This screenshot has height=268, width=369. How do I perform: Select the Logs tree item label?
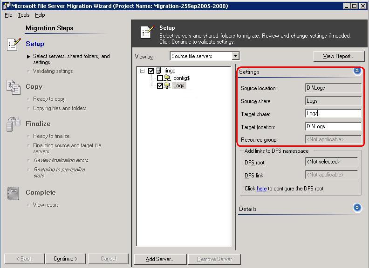[x=179, y=85]
